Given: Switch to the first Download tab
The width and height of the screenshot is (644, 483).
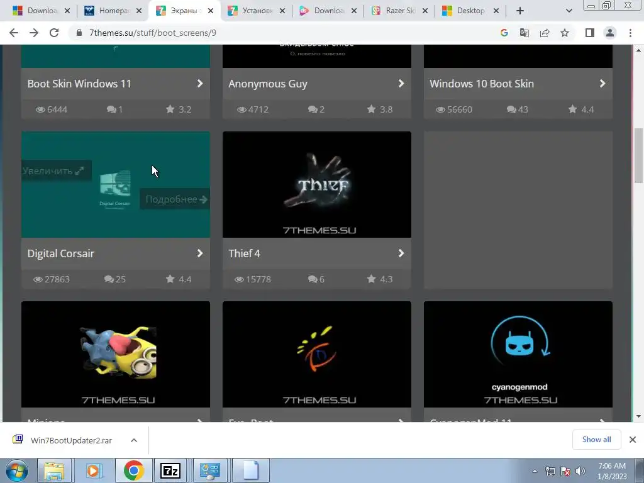Looking at the screenshot, I should 41,11.
